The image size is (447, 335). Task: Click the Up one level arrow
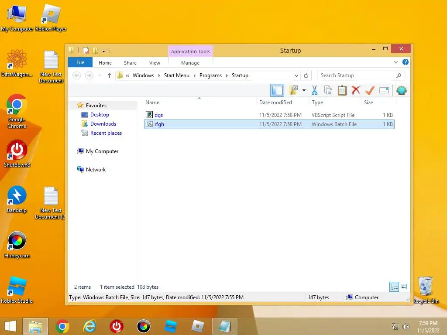[110, 75]
